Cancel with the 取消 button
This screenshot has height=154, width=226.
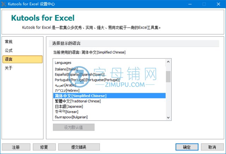[212, 147]
